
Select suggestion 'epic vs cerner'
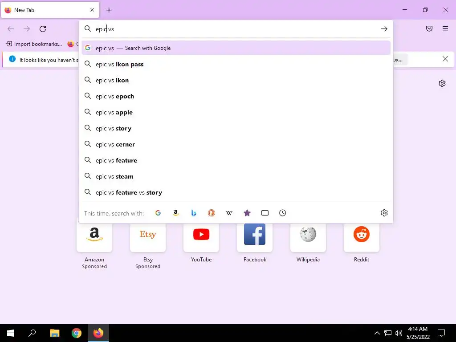[236, 144]
